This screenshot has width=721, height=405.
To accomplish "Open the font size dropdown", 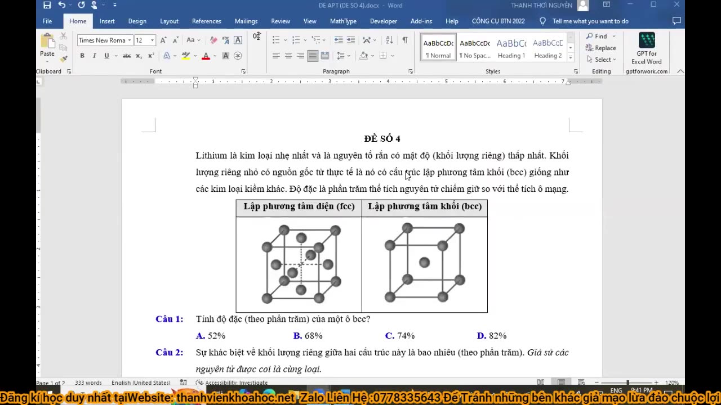I will pos(152,40).
